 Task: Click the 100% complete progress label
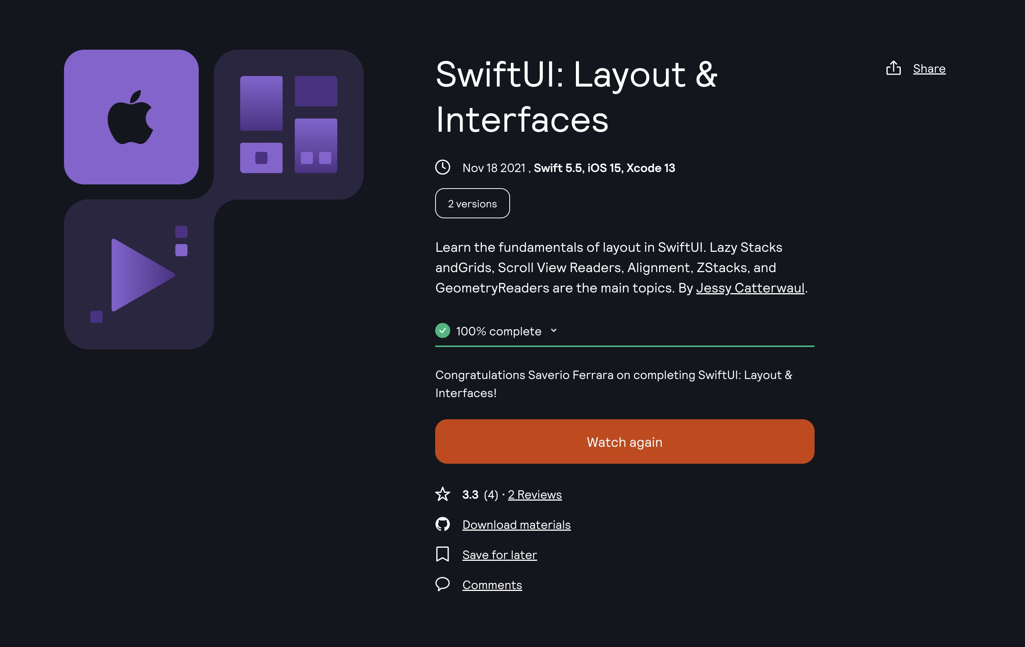pos(498,331)
